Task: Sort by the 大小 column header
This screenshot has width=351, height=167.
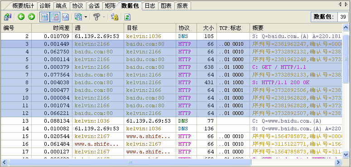Action: (207, 28)
